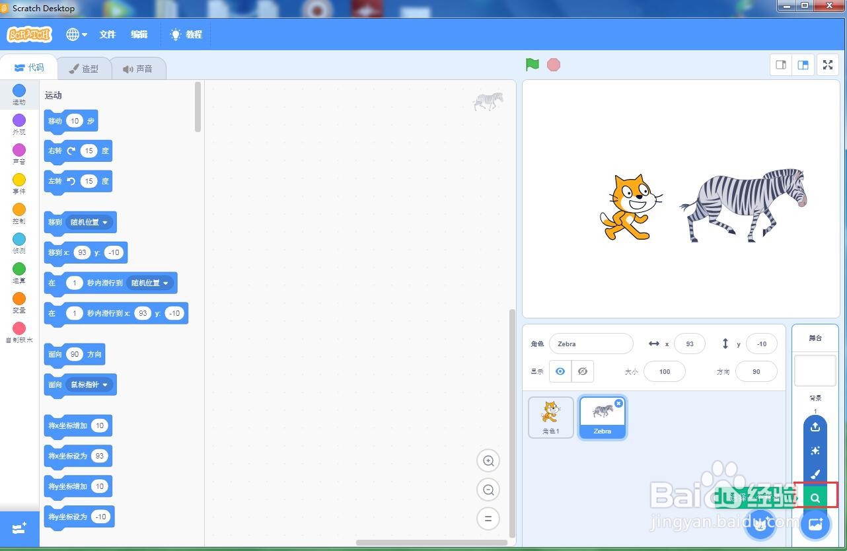Click the 移动 10 步 block
This screenshot has height=551, width=847.
[71, 122]
